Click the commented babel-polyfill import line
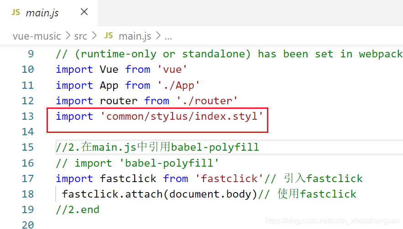 coord(137,163)
